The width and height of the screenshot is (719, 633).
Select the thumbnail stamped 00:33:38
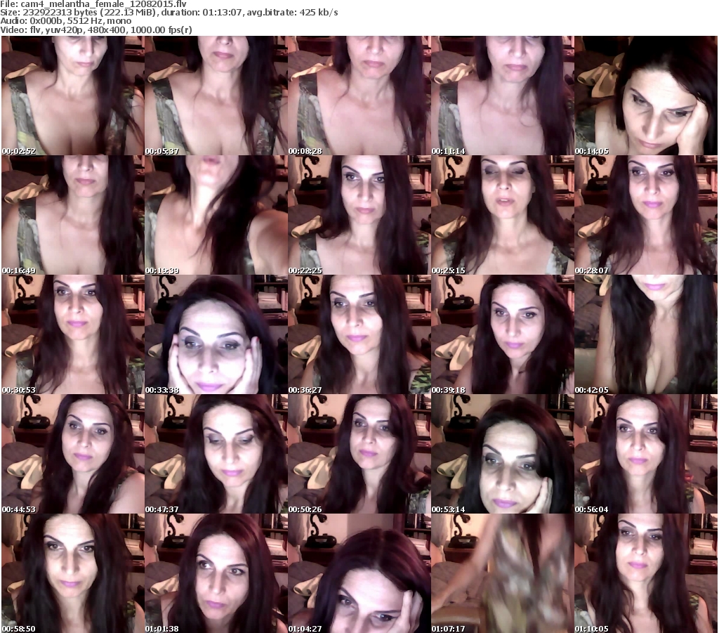click(216, 334)
